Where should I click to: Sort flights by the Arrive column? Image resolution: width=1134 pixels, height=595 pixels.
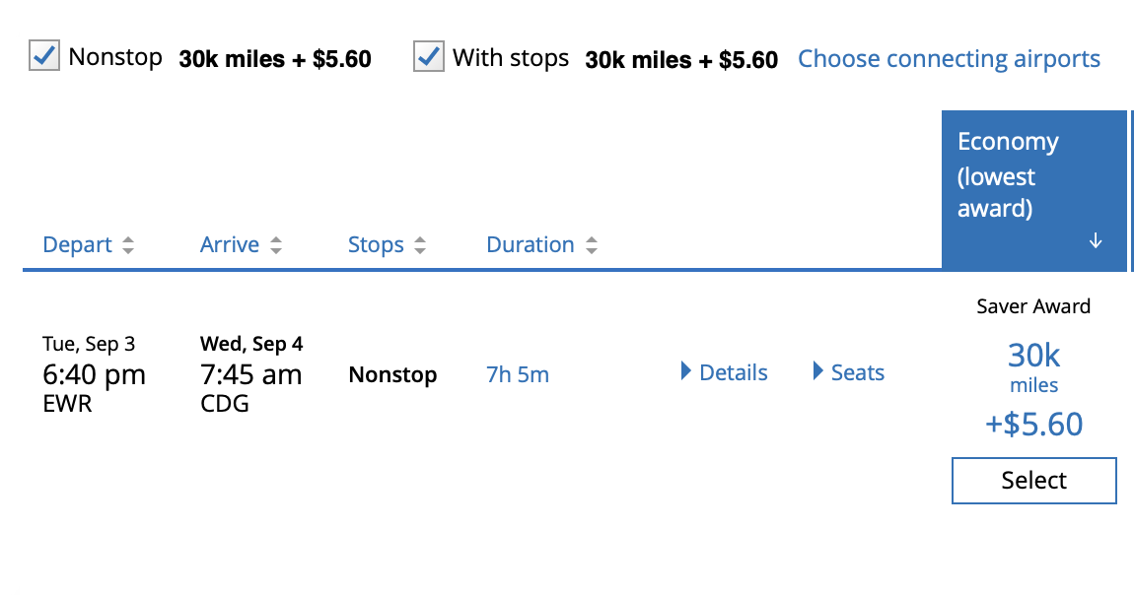tap(230, 245)
